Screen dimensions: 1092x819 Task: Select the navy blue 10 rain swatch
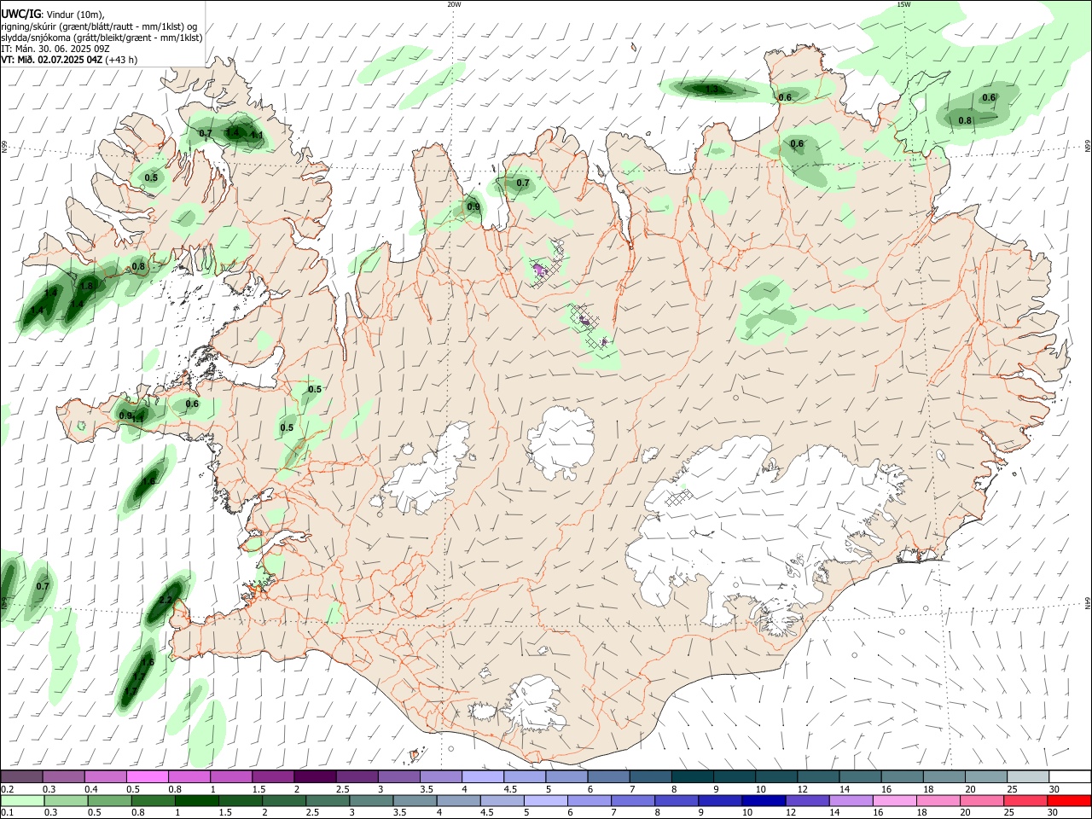[x=764, y=801]
